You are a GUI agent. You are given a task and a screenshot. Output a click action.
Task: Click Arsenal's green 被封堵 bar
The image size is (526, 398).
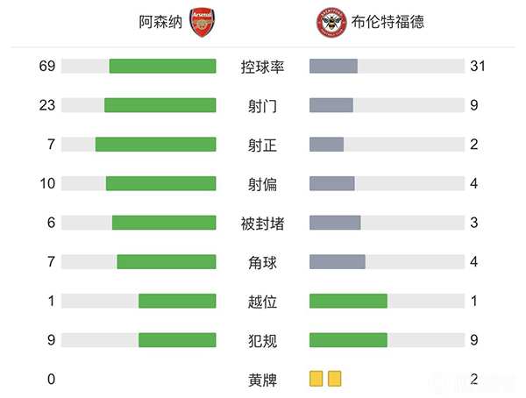click(x=164, y=223)
